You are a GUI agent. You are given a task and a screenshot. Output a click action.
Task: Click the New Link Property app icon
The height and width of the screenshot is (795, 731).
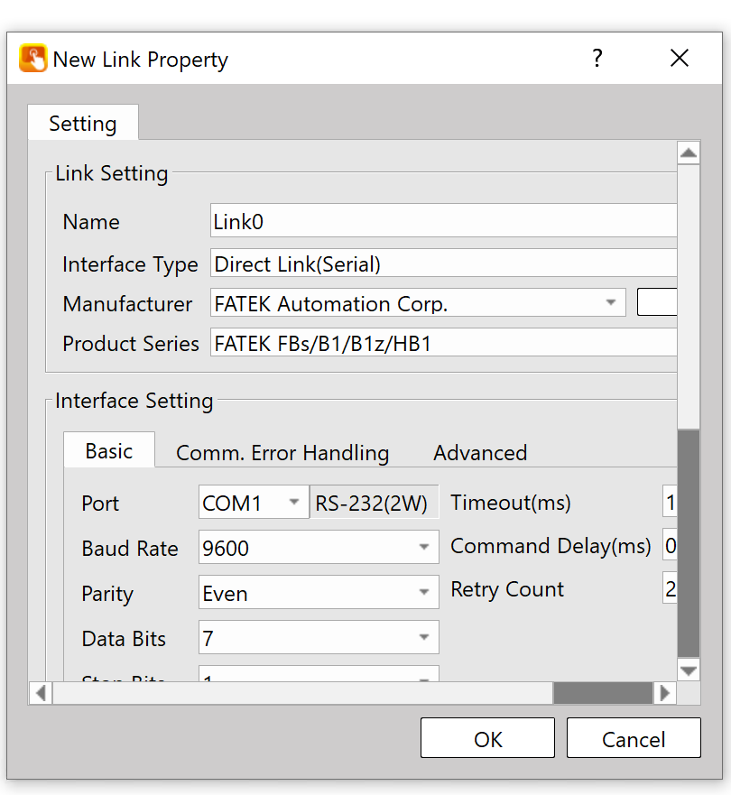[32, 59]
